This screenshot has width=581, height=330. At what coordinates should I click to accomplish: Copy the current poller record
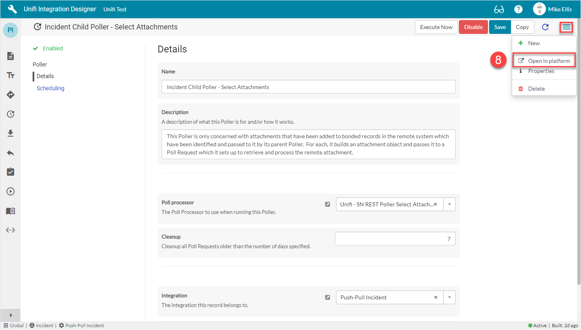(x=522, y=27)
